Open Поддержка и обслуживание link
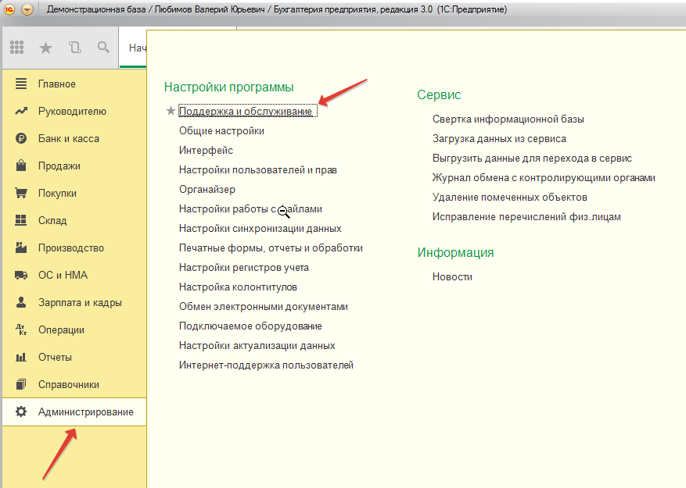This screenshot has width=686, height=488. (x=246, y=112)
